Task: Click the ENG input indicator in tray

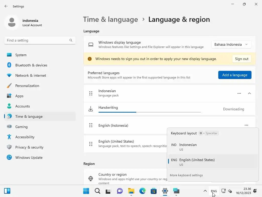Action: tap(214, 191)
